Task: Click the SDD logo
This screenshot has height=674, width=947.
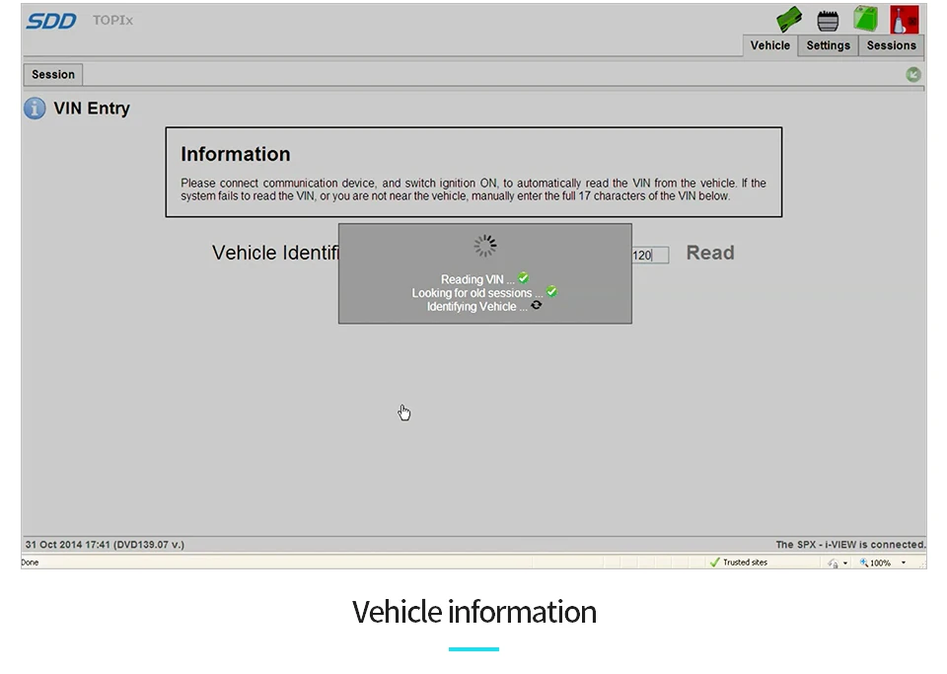Action: [x=50, y=21]
